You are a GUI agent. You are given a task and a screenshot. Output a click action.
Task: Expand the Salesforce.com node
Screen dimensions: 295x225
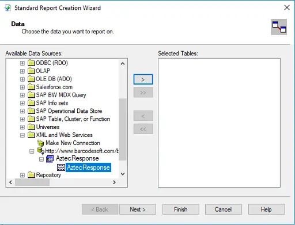[22, 87]
